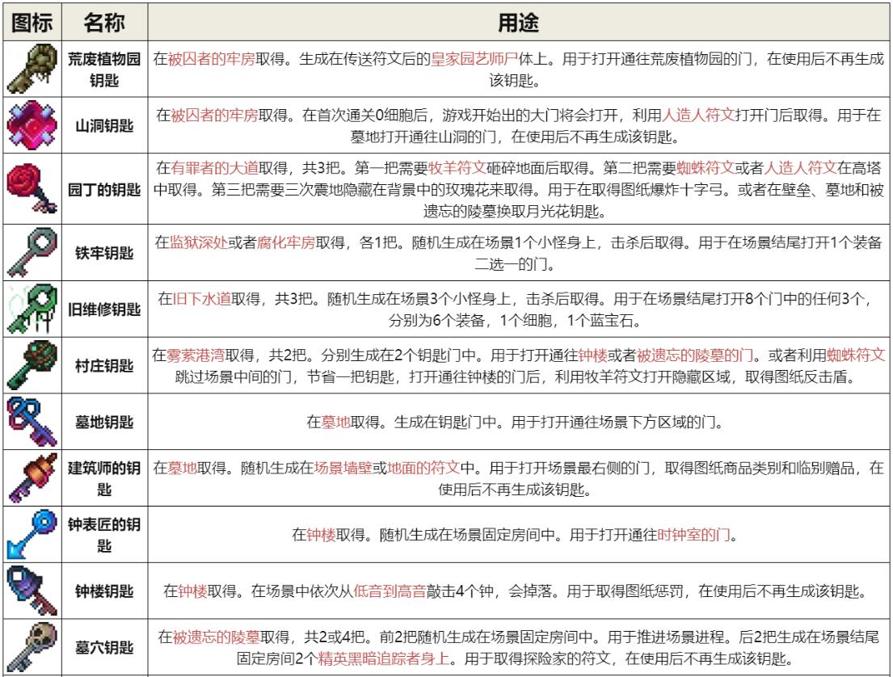Click the 建筑师的钥匙 icon

click(31, 477)
